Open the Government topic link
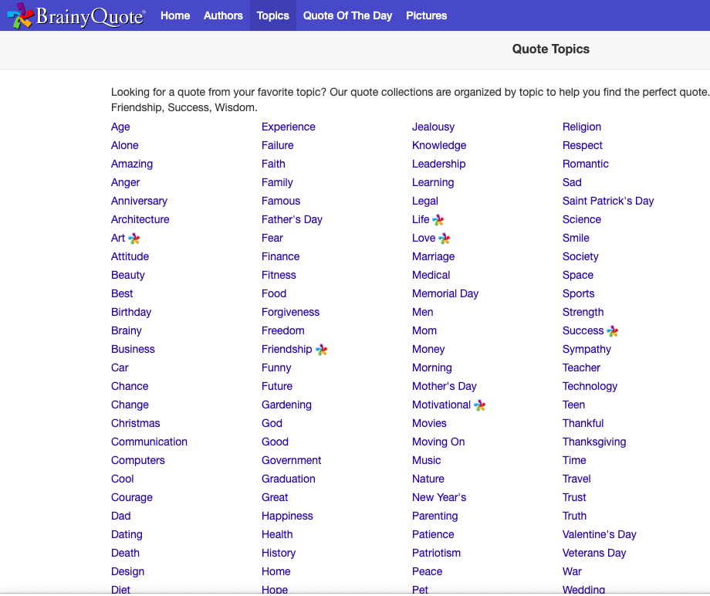 click(x=291, y=461)
